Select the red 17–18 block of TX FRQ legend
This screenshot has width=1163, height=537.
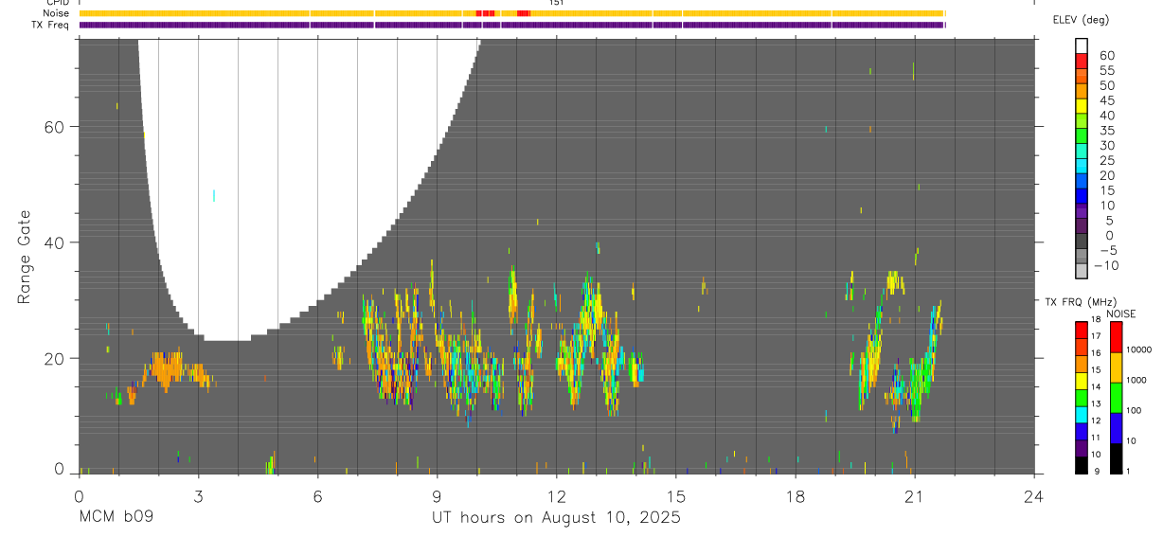[x=1081, y=331]
